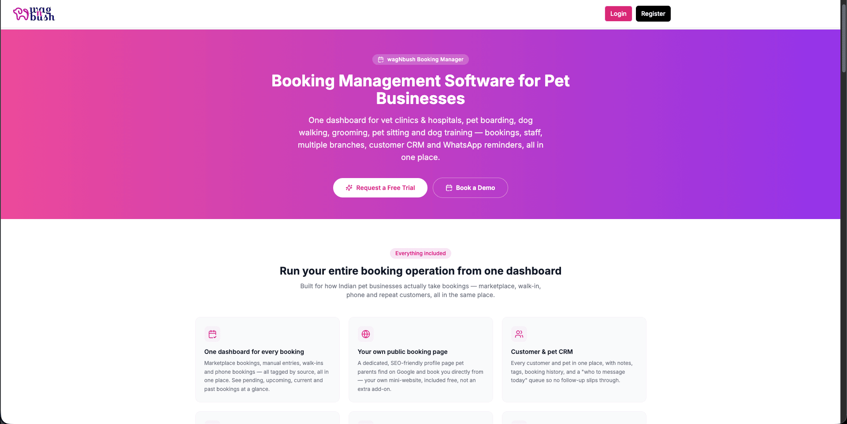Click the calendar icon on the One dashboard card
This screenshot has height=424, width=847.
(x=212, y=334)
